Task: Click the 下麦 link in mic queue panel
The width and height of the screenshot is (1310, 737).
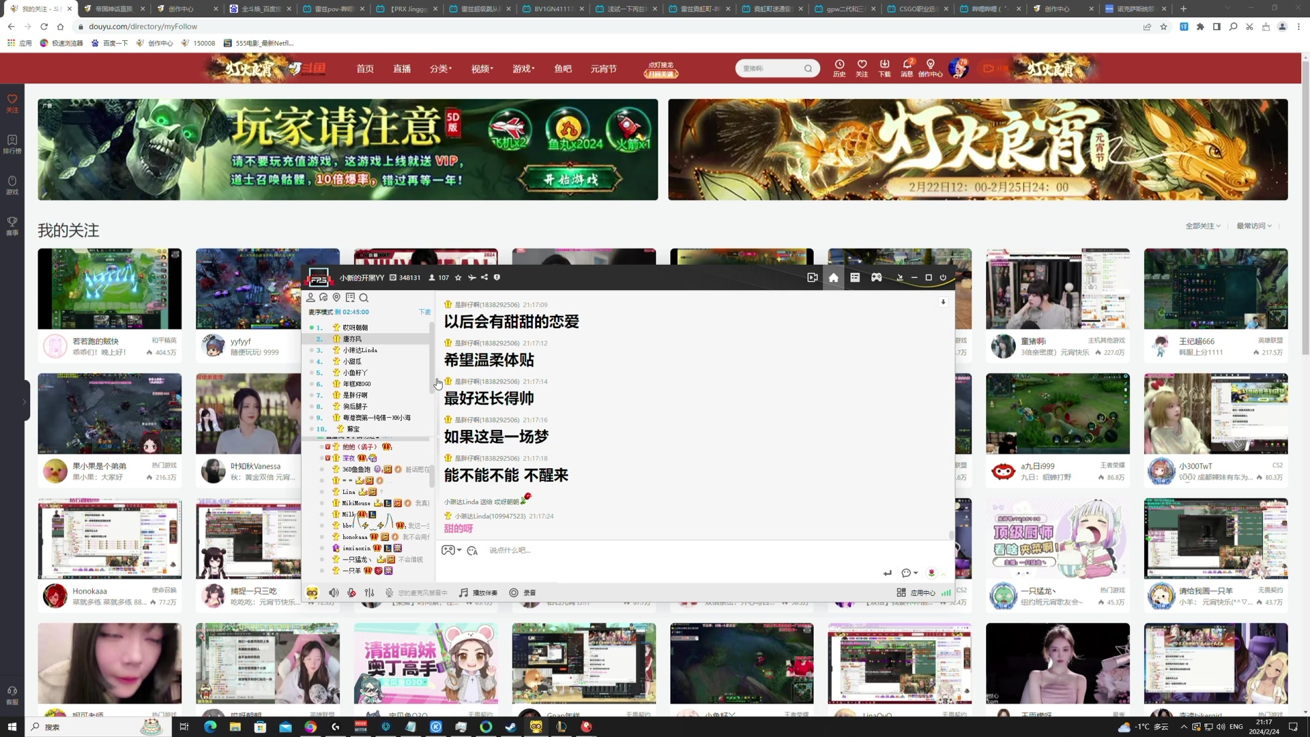Action: 424,311
